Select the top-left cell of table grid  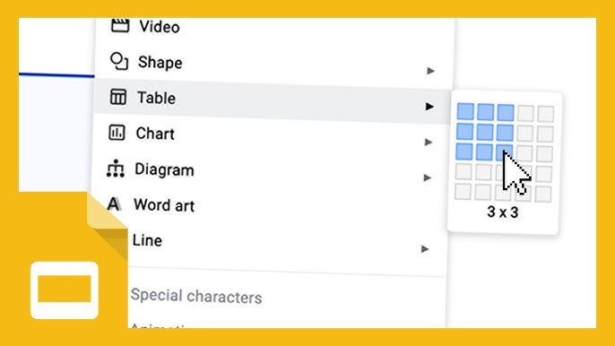pyautogui.click(x=465, y=111)
